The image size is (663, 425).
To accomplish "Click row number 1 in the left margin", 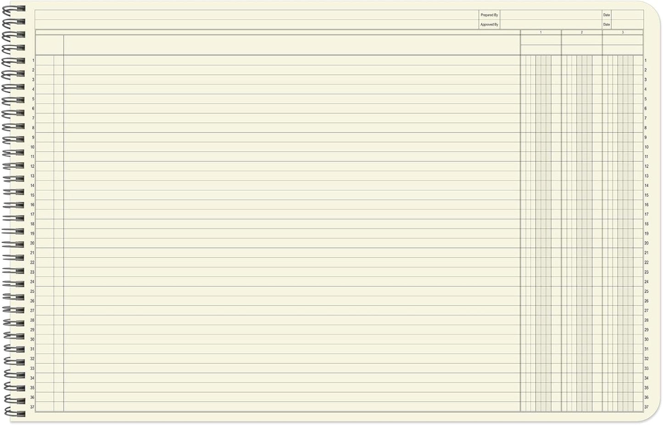I will 32,61.
